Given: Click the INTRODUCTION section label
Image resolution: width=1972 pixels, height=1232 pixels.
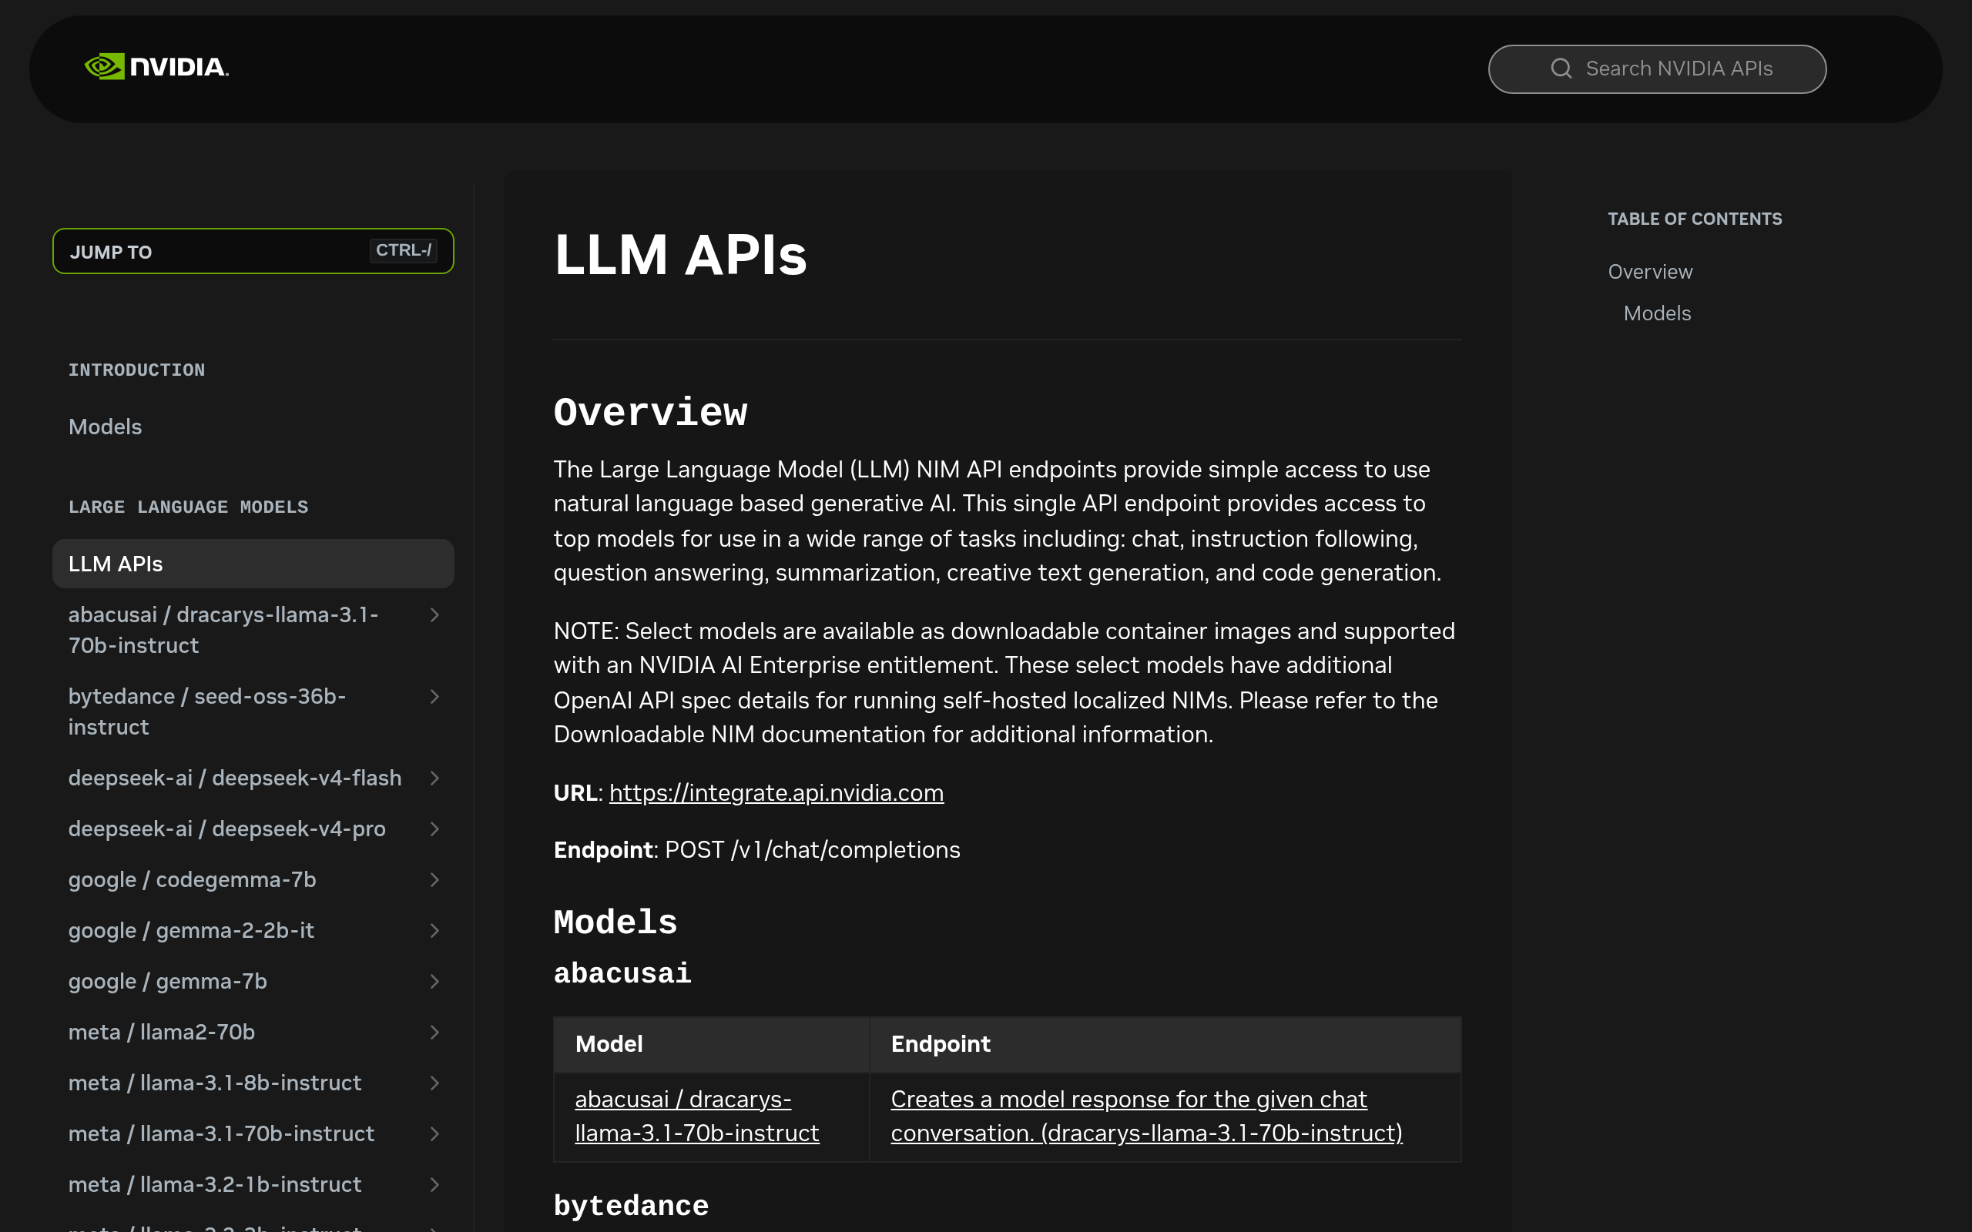Looking at the screenshot, I should 137,370.
